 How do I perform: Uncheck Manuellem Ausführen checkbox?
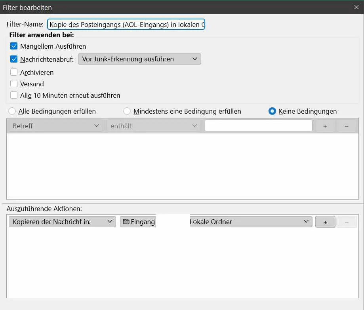(x=14, y=46)
